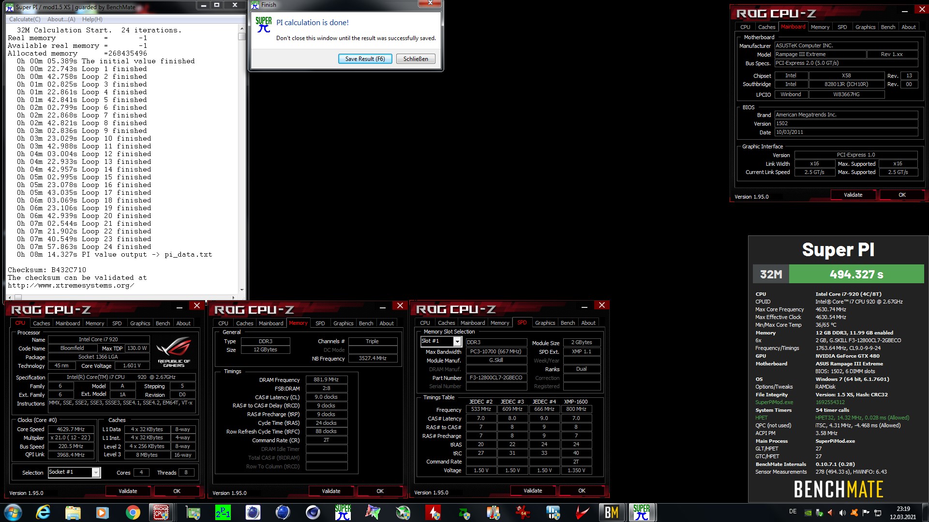Launch Internet Explorer from taskbar
929x522 pixels.
pos(44,512)
